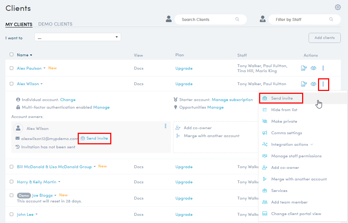Select the checkbox for John Lee
Screen dimensions: 348x223
pos(12,214)
